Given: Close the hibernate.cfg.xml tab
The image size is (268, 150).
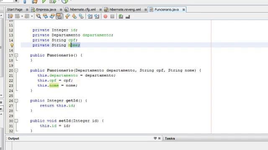Looking at the screenshot, I should pos(100,10).
